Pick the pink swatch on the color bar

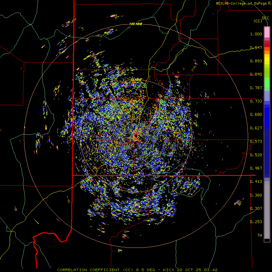[x=267, y=32]
